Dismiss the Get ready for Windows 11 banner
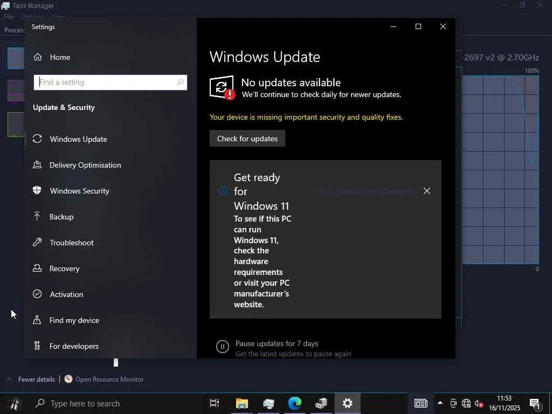 tap(427, 191)
